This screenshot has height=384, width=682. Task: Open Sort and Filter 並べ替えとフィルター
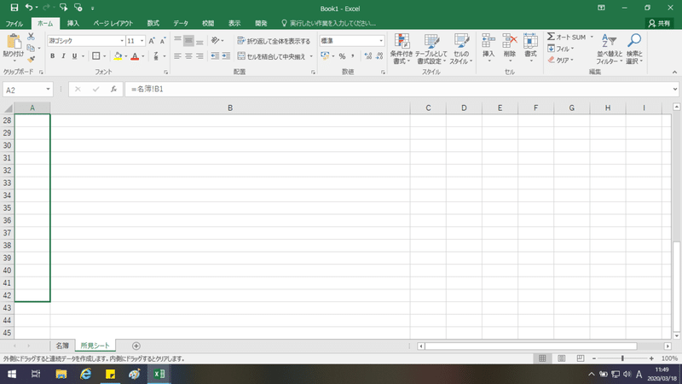tap(610, 49)
